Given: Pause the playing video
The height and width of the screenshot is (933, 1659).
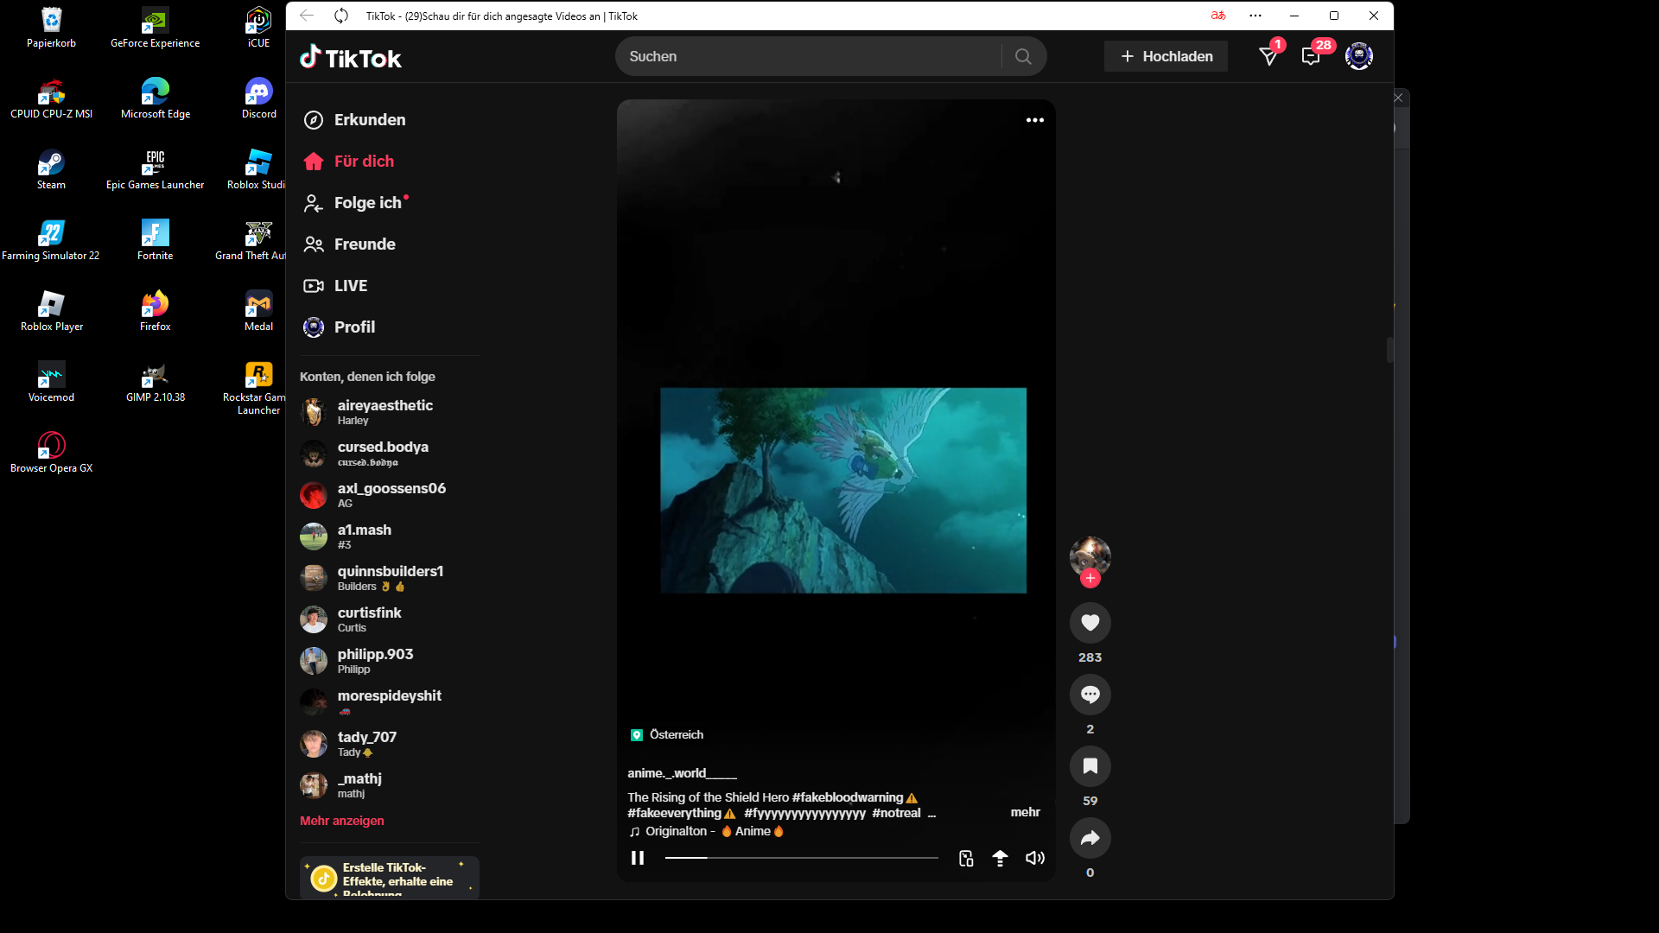Looking at the screenshot, I should pos(638,858).
